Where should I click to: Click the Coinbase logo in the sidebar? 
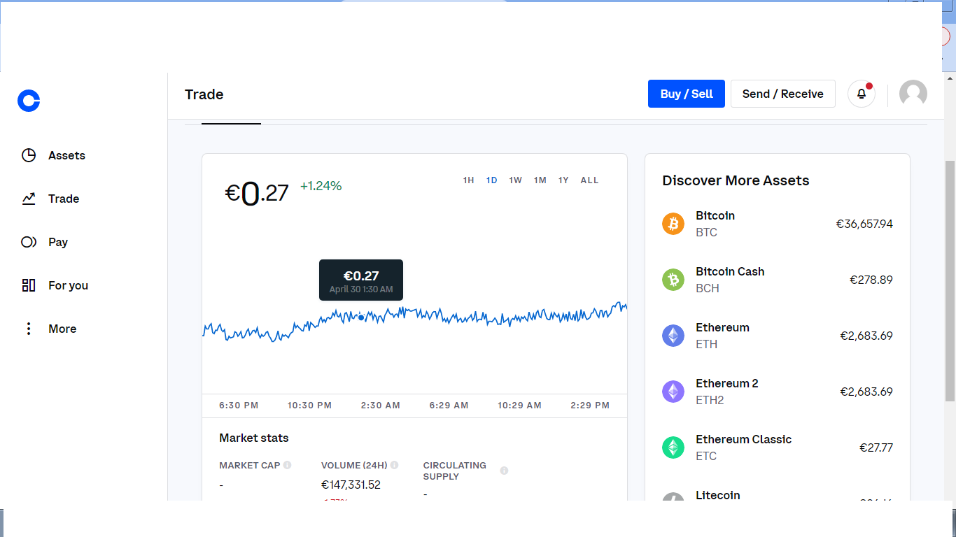point(29,101)
